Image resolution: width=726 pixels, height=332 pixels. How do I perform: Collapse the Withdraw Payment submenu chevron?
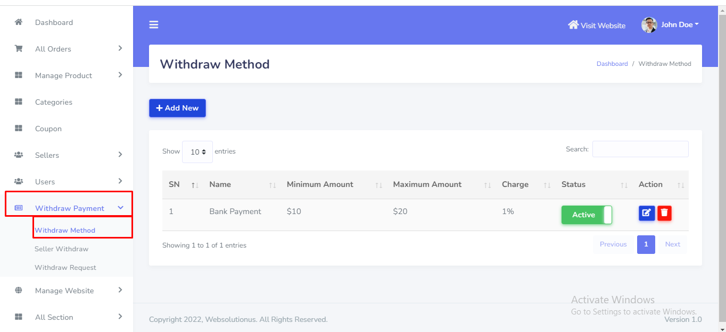(120, 208)
